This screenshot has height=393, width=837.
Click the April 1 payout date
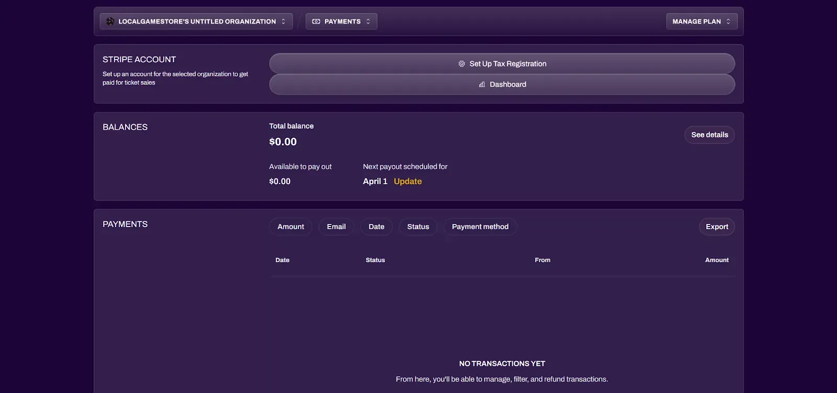point(375,181)
